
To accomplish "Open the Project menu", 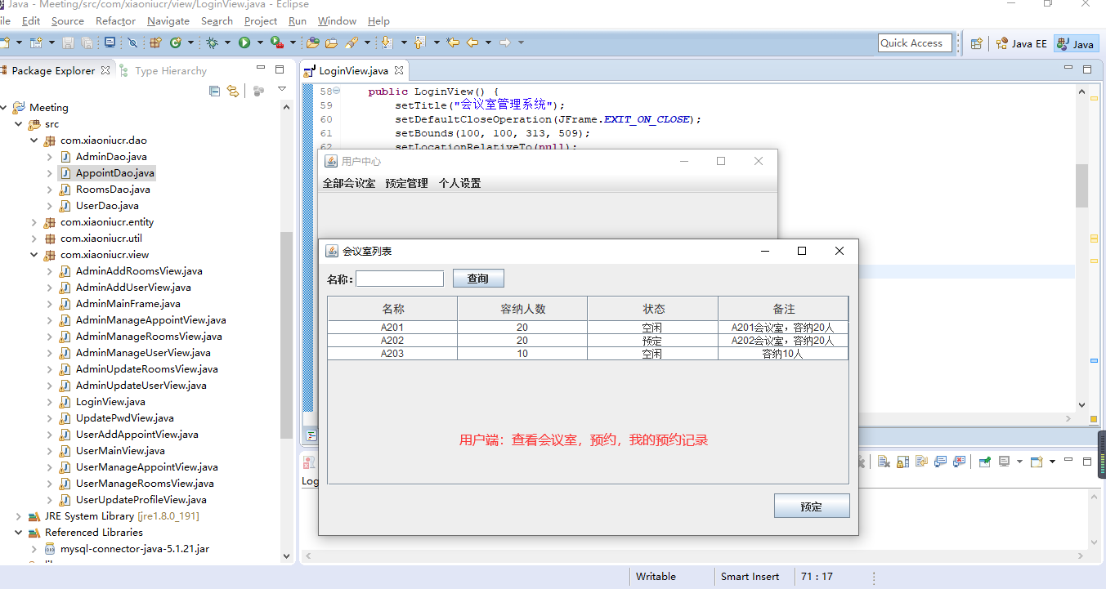I will coord(261,21).
